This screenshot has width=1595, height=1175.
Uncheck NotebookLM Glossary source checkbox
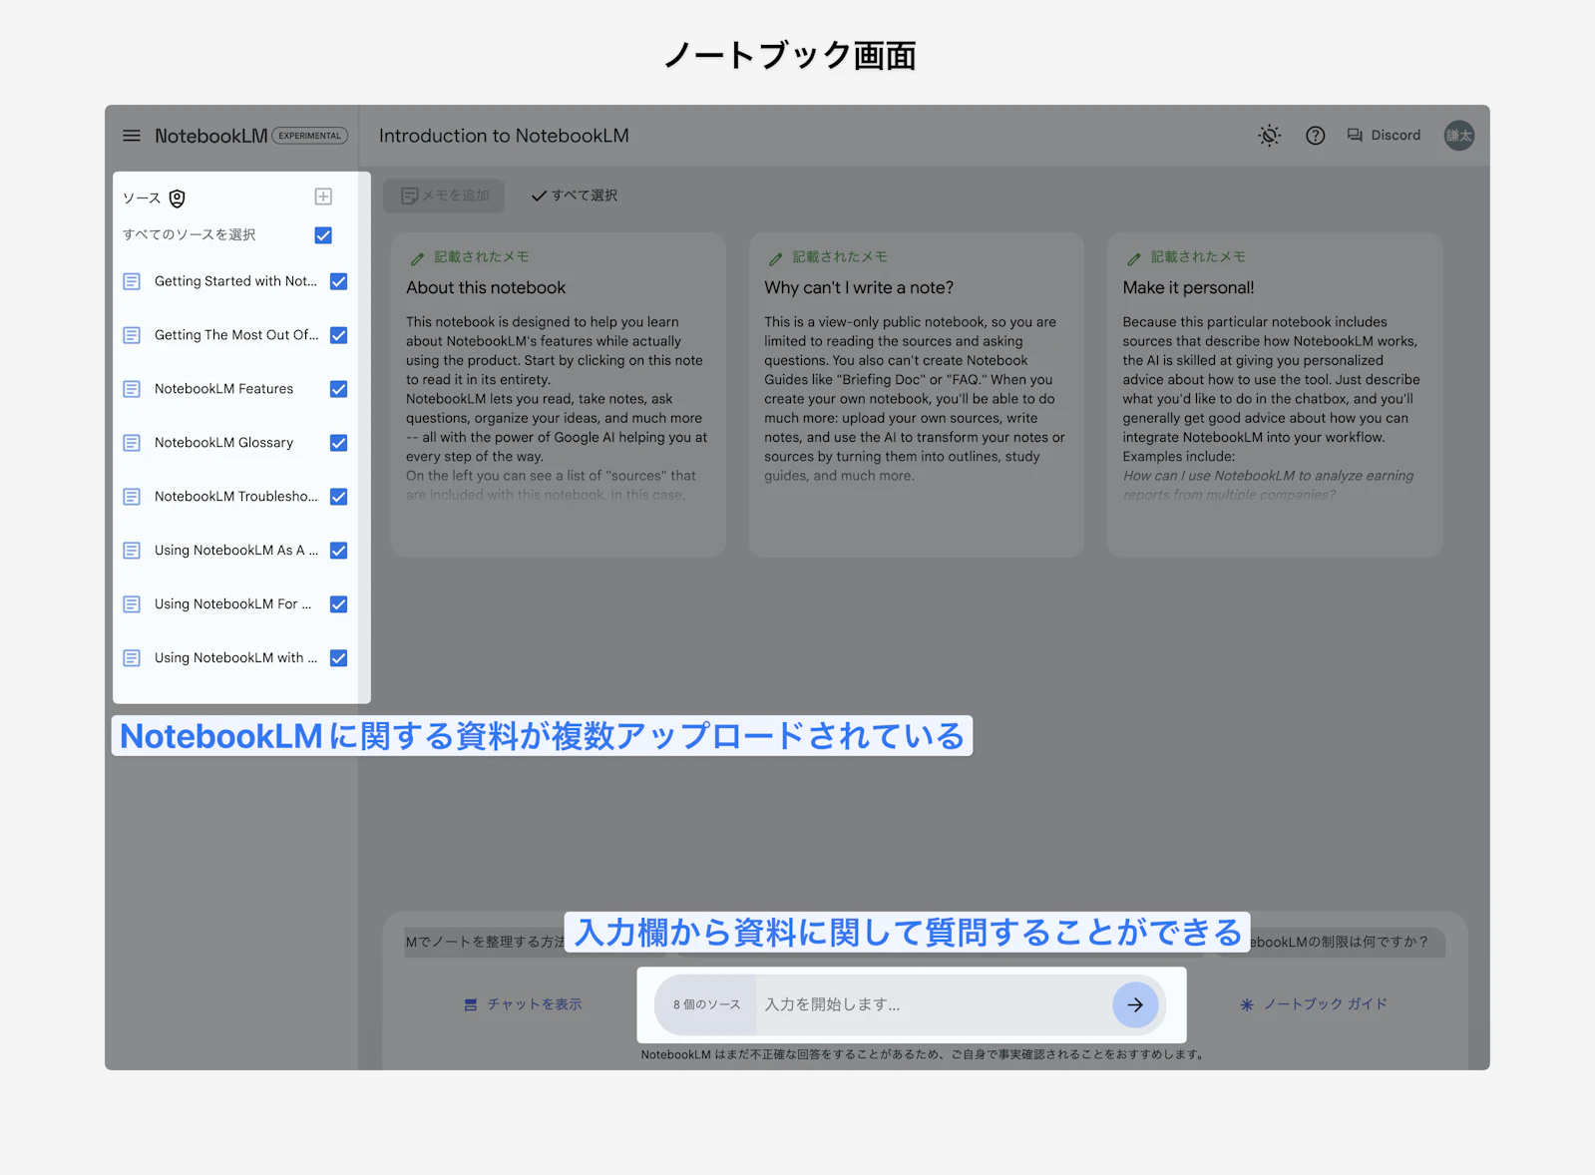click(339, 443)
